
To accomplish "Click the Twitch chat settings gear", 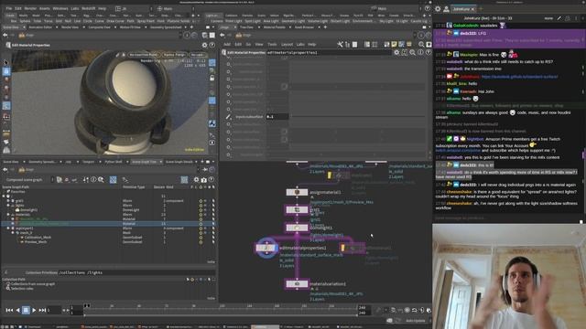I will tap(438, 8).
